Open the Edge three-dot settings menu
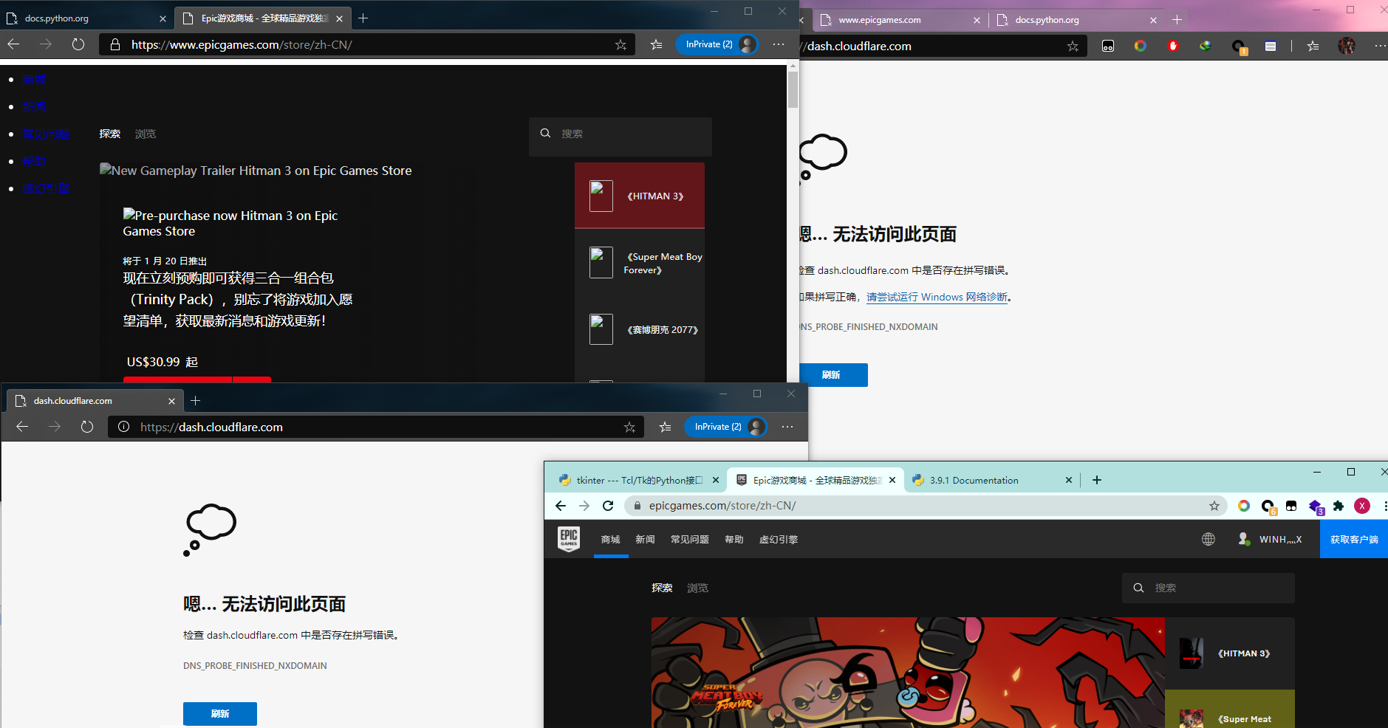 pyautogui.click(x=1380, y=46)
